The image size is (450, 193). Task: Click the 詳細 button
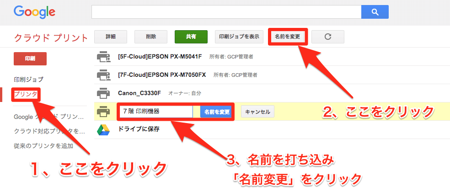click(111, 37)
